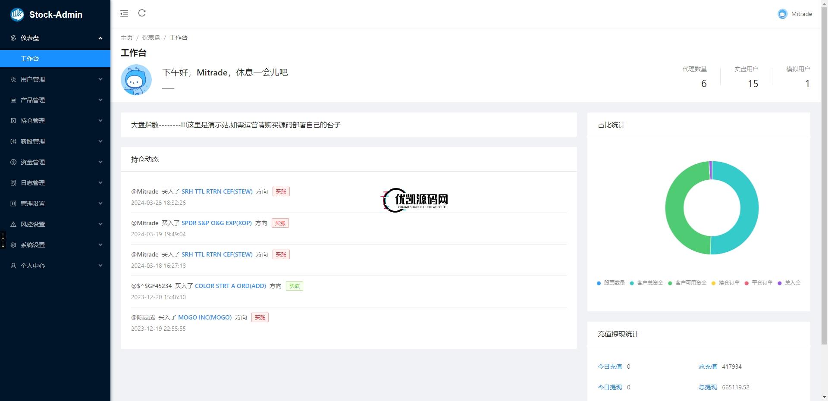Toggle the 平仓订单 legend item

[760, 283]
